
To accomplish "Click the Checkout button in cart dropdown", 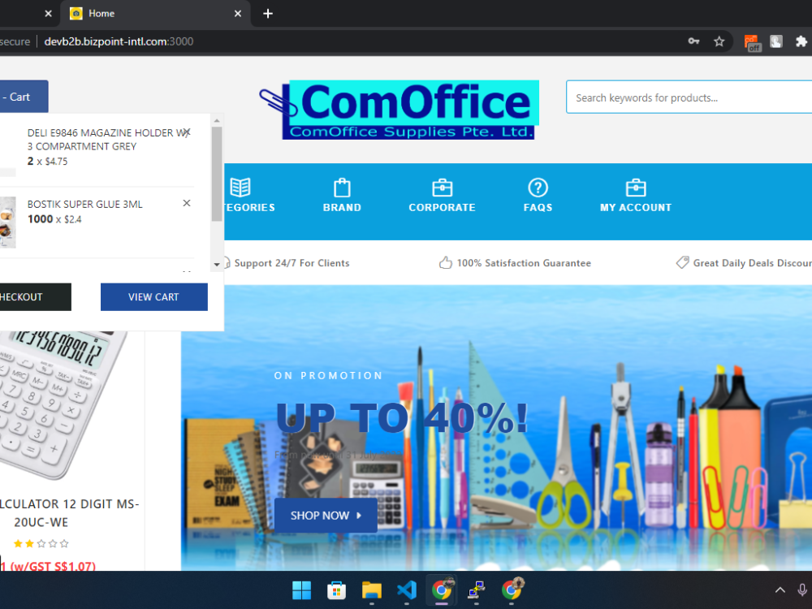I will coord(35,296).
